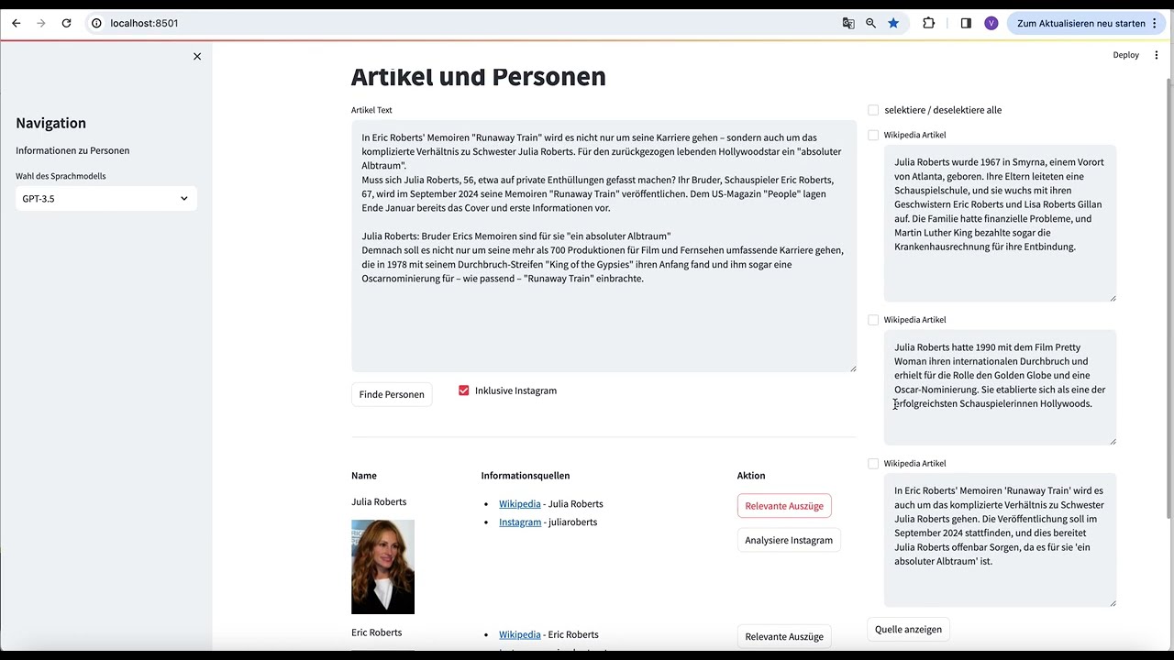Click the name 'Julia Roberts' in the table
1174x660 pixels.
click(378, 502)
